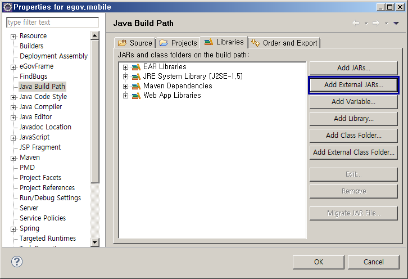
Task: Expand the Spring category in sidebar
Action: [x=13, y=229]
